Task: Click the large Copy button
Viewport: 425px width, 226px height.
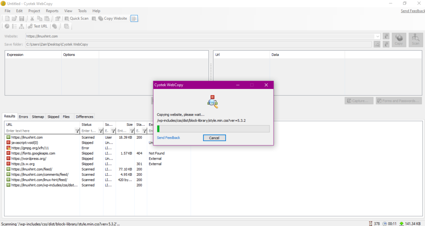Action: (x=399, y=39)
